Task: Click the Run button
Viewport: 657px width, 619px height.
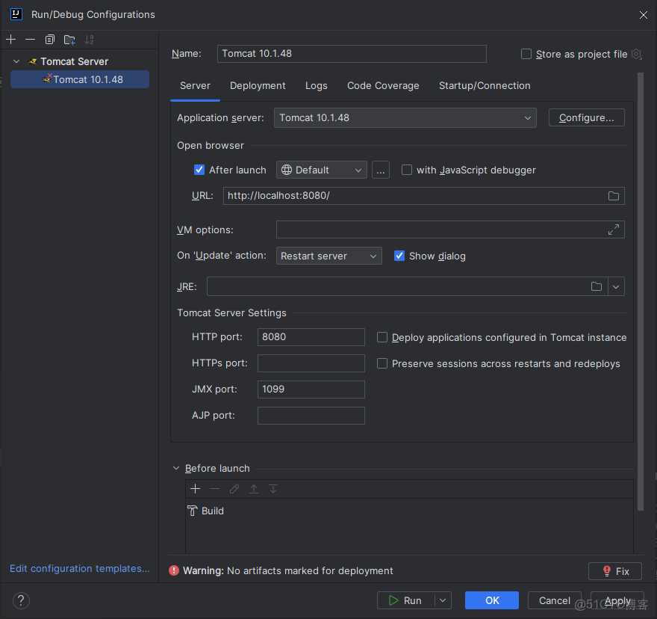Action: tap(405, 600)
